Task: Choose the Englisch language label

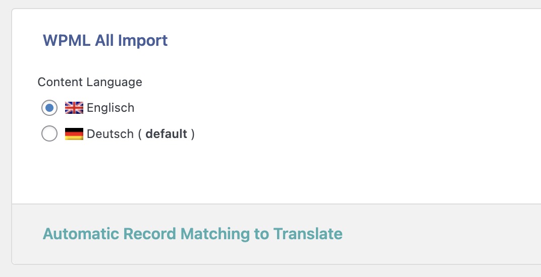Action: coord(111,108)
